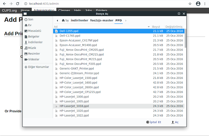Select HP-Color_LaserJet_1600.ppd

(x=119, y=83)
